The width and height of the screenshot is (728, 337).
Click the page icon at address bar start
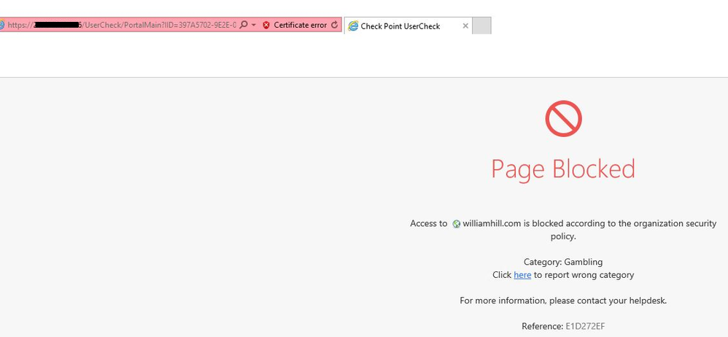click(x=2, y=26)
